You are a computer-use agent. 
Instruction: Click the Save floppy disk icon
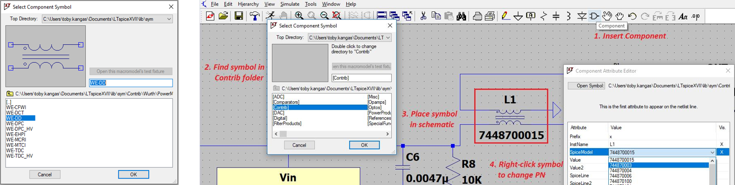[x=239, y=16]
